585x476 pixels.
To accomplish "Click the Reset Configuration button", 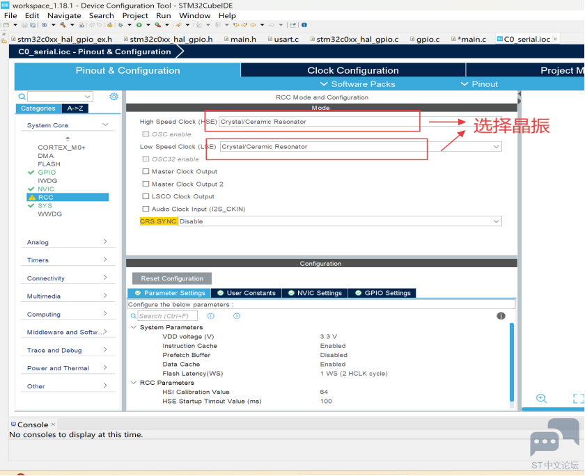I will point(172,278).
